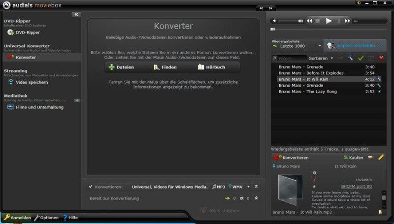Click the Finden button
The width and height of the screenshot is (394, 224).
coord(165,67)
